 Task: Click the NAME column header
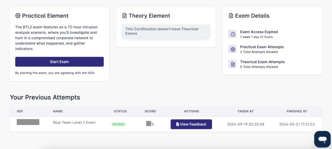point(58,111)
